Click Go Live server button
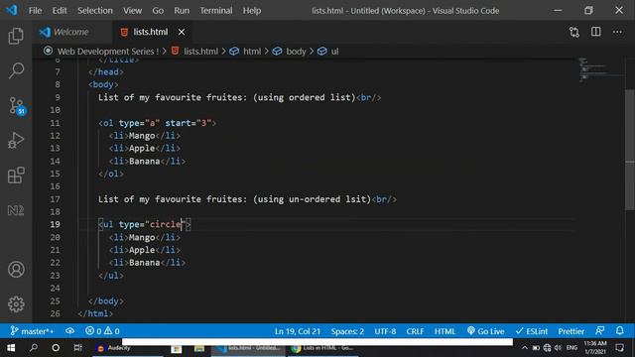This screenshot has height=357, width=635. coord(485,331)
